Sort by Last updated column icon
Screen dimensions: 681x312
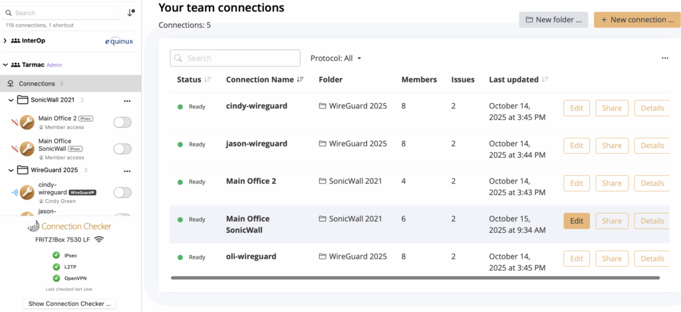pos(545,80)
